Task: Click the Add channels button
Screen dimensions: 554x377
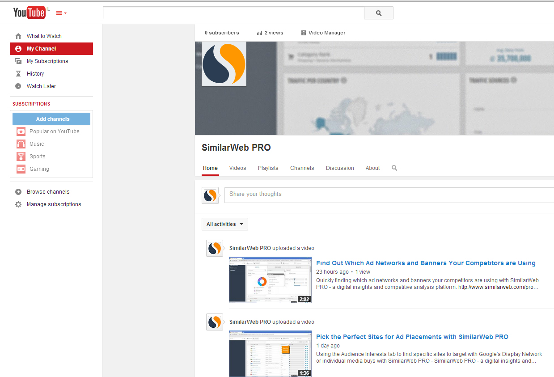Action: (x=51, y=119)
